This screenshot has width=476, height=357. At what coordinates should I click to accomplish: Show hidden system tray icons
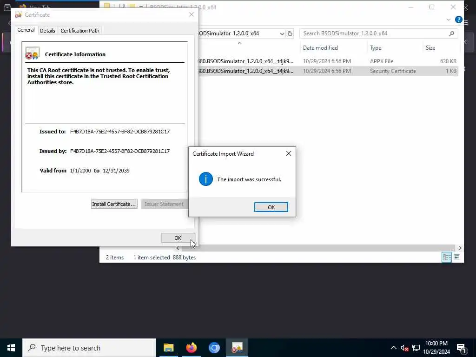tap(393, 348)
